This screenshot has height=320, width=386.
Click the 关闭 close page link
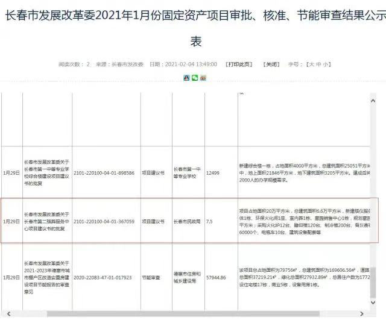click(271, 64)
